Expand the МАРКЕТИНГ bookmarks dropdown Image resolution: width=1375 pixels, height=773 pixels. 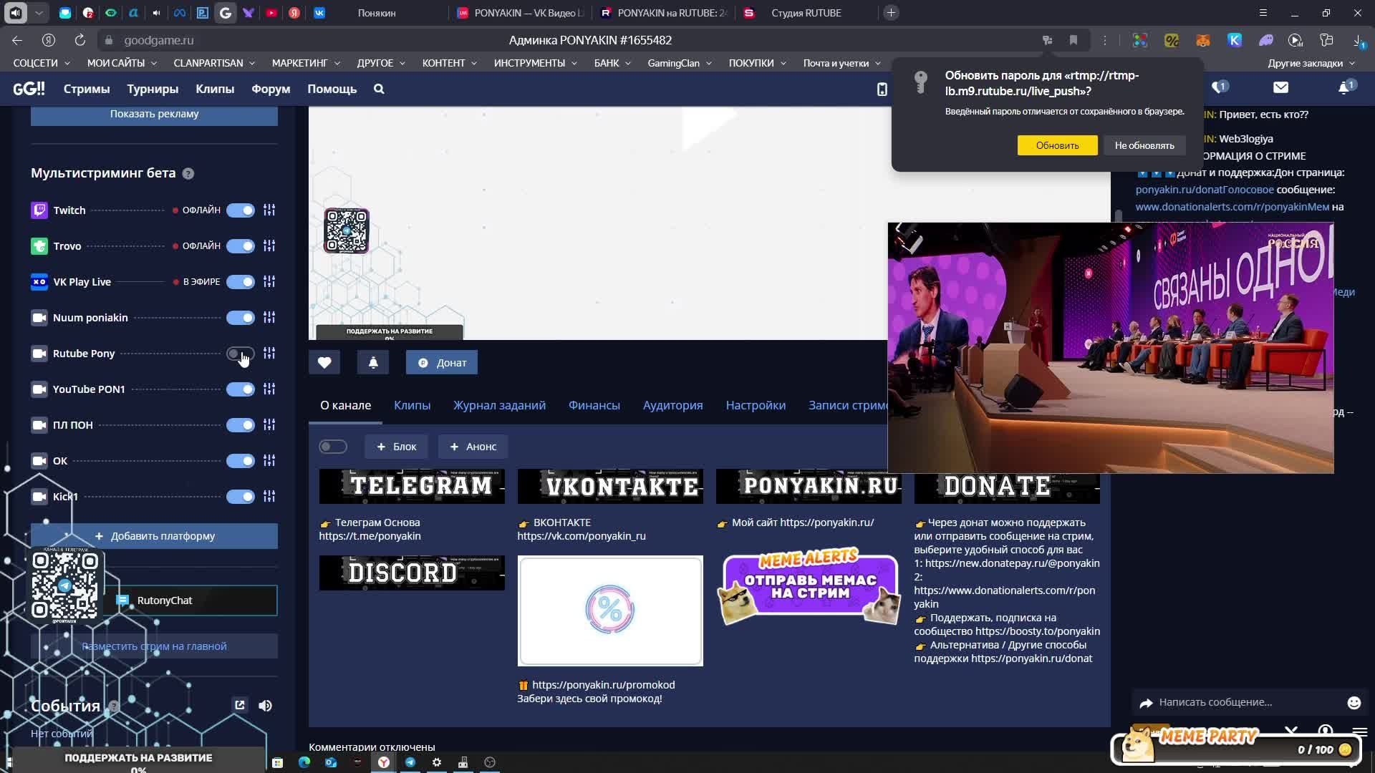point(306,63)
